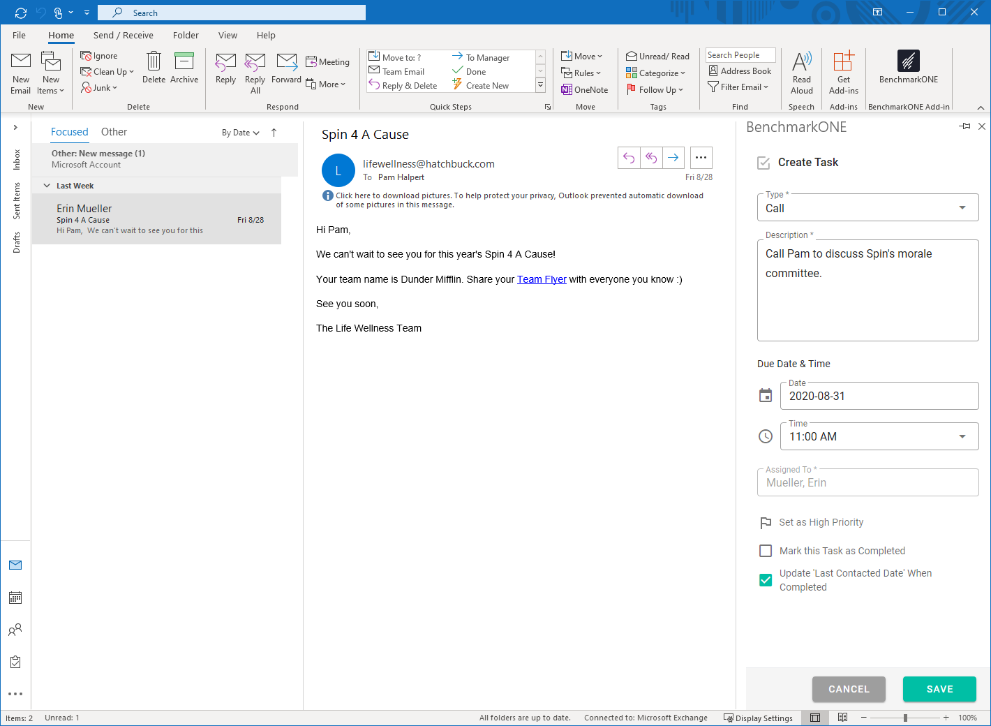Forward the email using ribbon icon

pos(286,68)
